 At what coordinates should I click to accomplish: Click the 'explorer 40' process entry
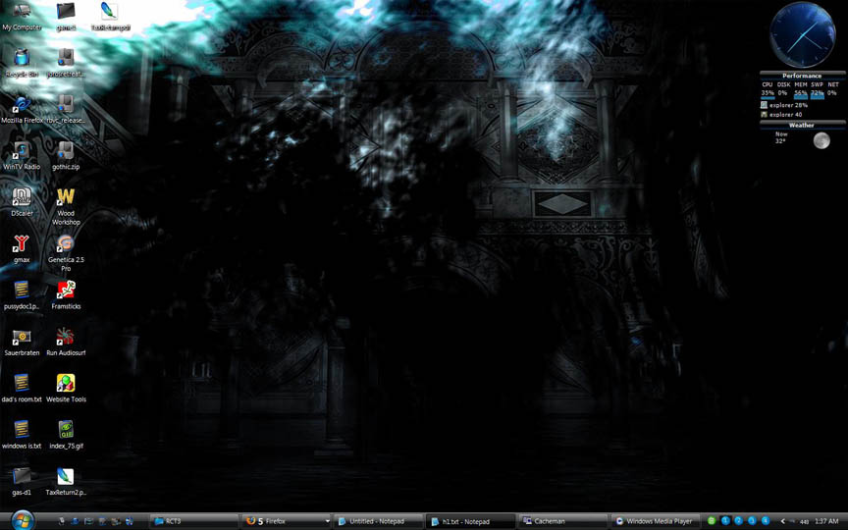point(781,115)
